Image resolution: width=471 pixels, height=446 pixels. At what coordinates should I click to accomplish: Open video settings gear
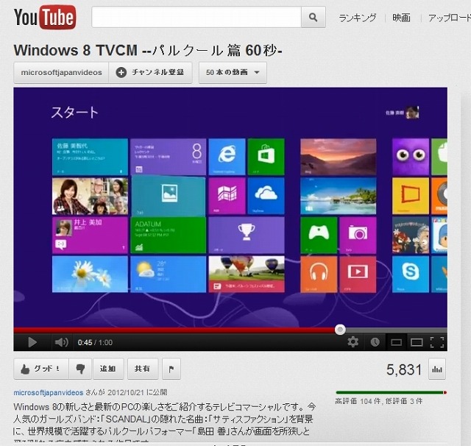pos(353,342)
